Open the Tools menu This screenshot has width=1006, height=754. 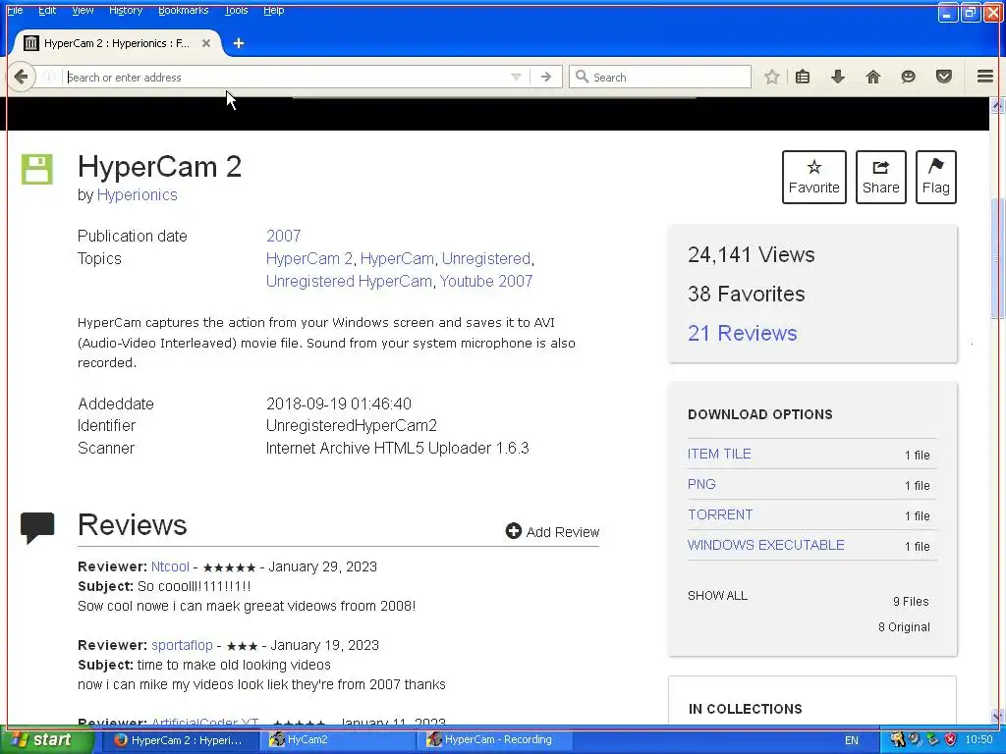[236, 10]
